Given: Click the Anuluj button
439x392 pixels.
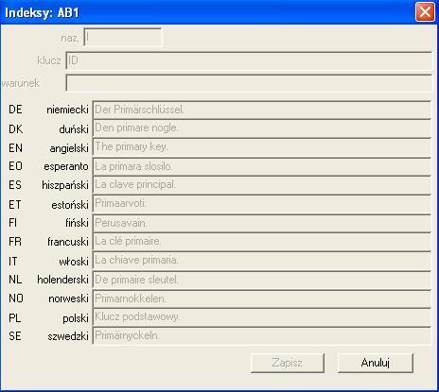Looking at the screenshot, I should 376,363.
